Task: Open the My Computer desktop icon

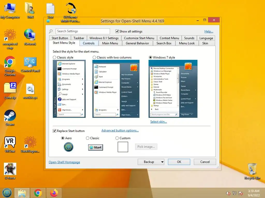Action: [10, 11]
